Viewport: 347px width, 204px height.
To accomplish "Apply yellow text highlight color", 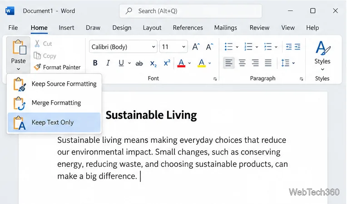I will point(201,63).
